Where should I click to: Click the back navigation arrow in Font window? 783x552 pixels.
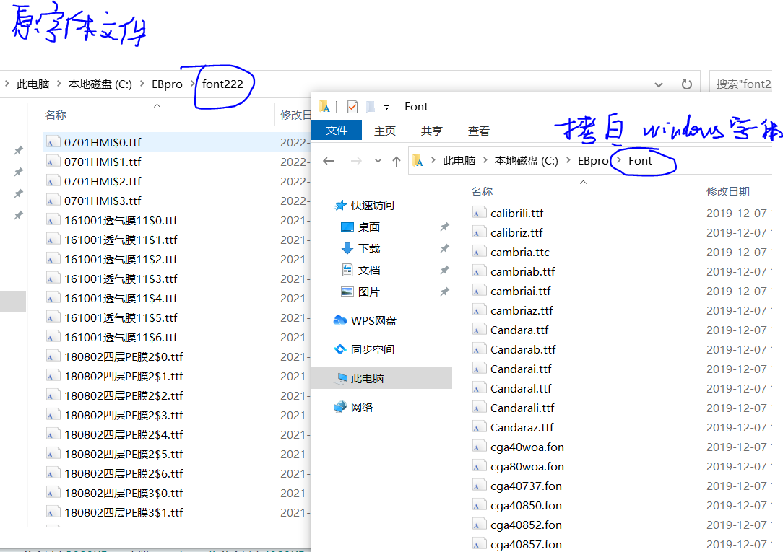(328, 162)
